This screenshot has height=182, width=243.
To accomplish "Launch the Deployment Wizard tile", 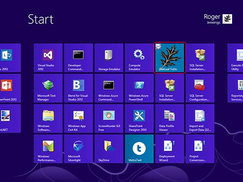I will [170, 149].
